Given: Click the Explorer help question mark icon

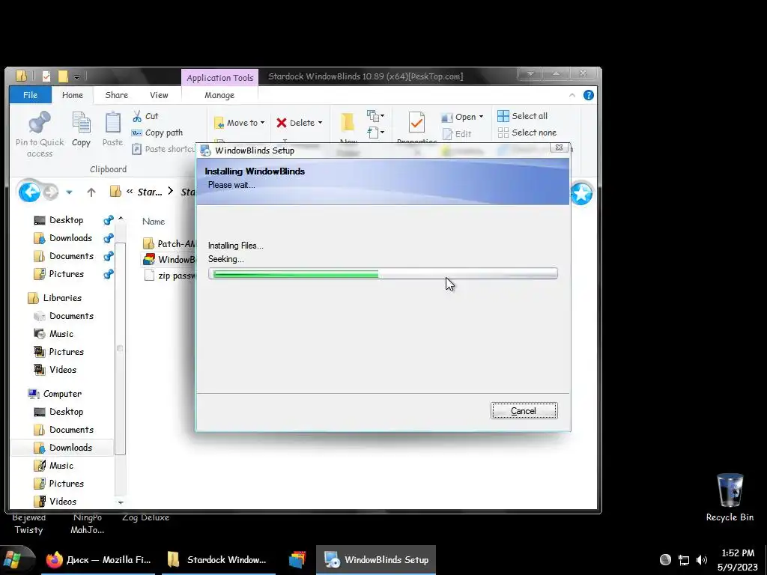Looking at the screenshot, I should (589, 95).
